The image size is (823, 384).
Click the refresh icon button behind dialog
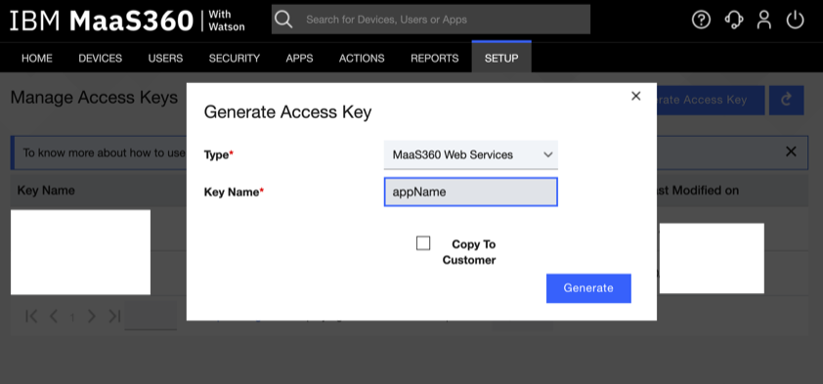(786, 101)
